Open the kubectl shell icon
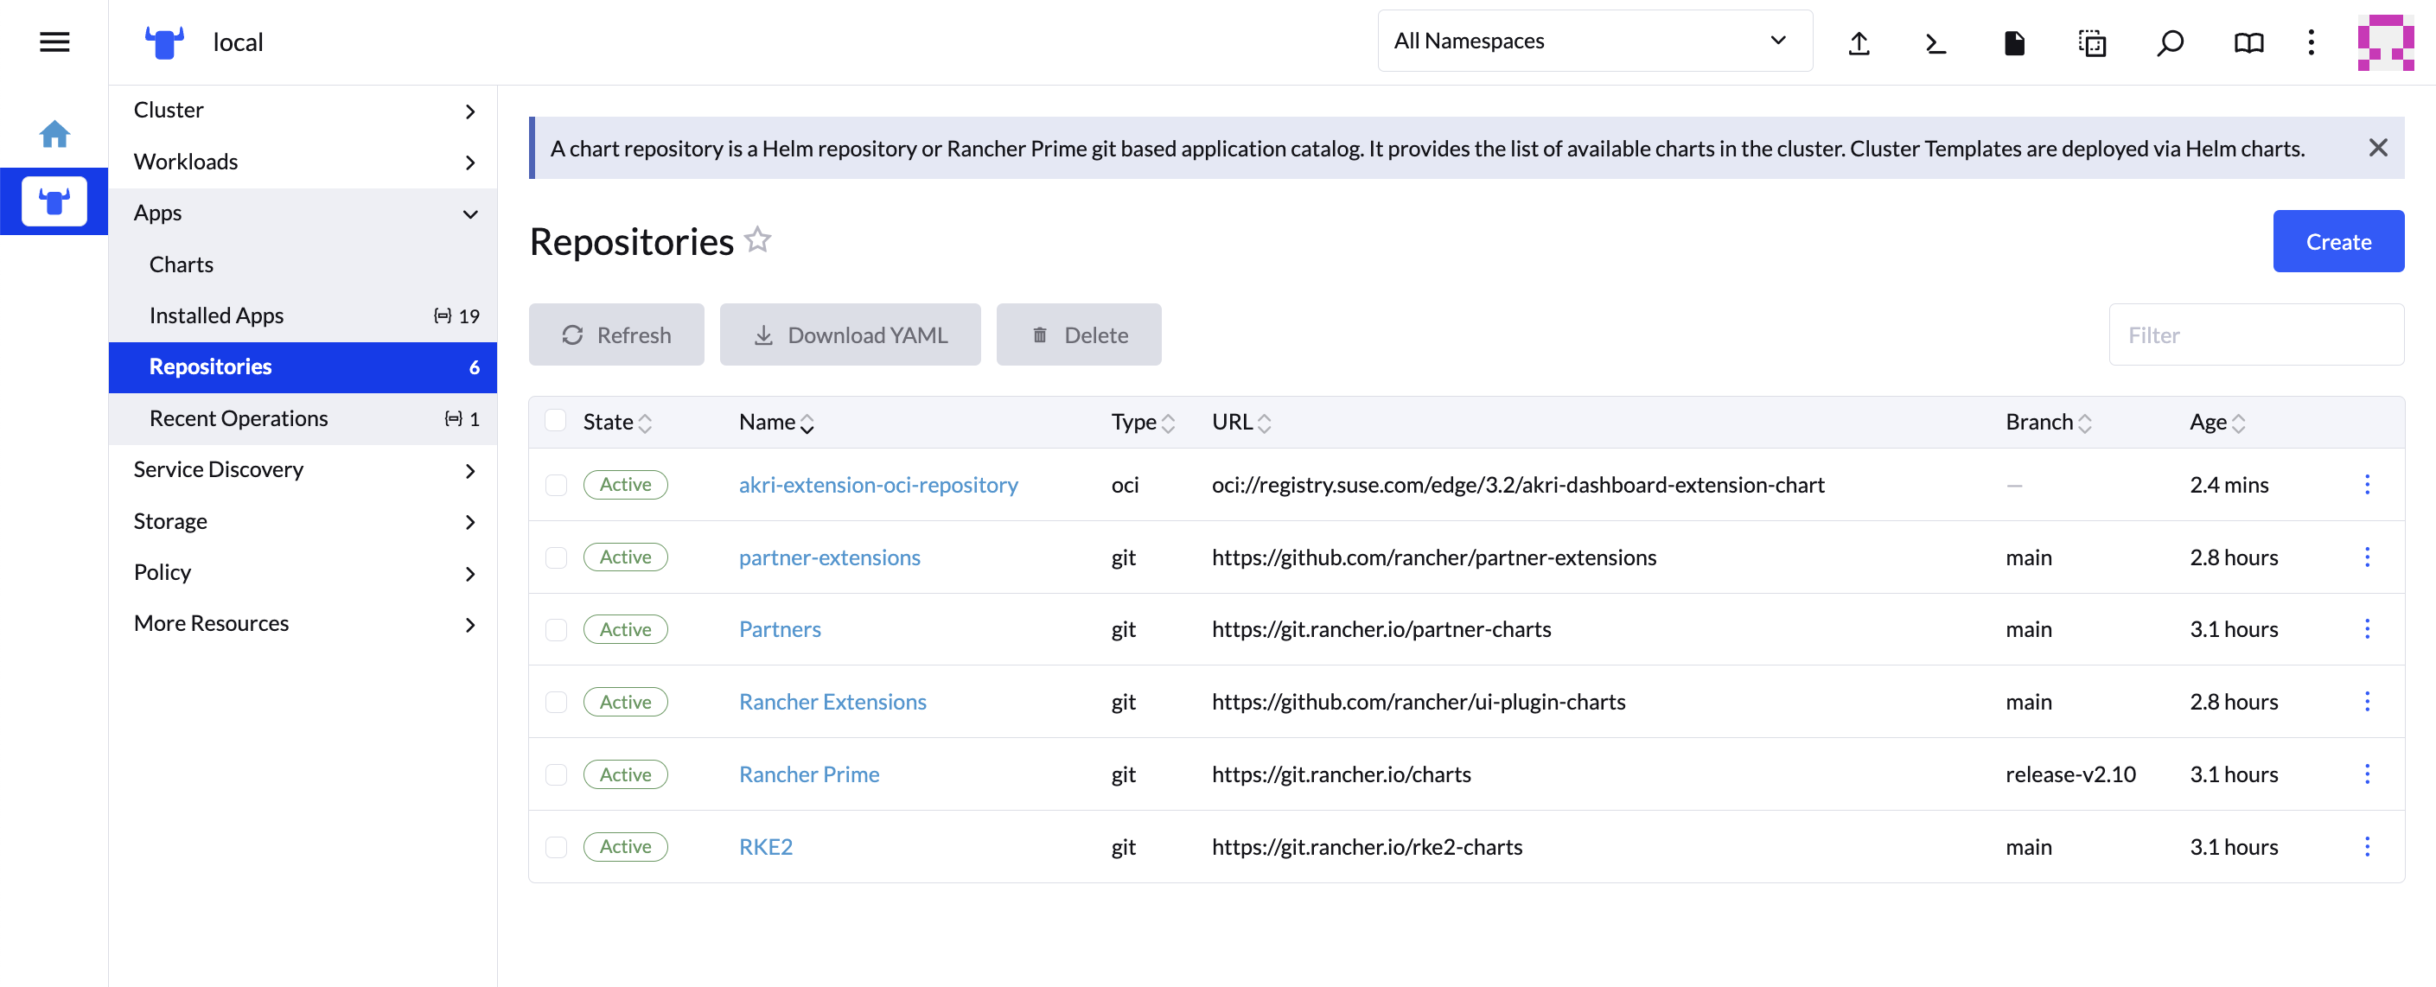This screenshot has width=2436, height=987. 1935,42
